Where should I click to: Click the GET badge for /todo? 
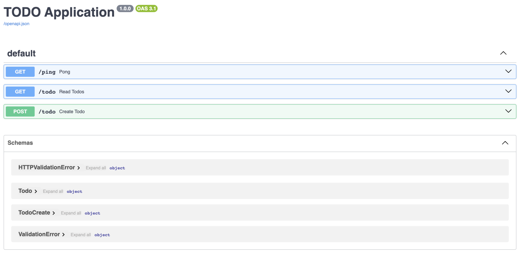point(20,92)
